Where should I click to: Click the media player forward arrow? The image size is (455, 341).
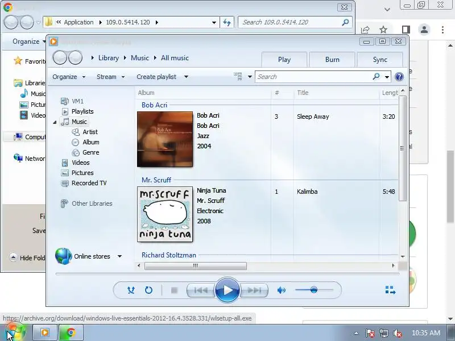coord(76,58)
